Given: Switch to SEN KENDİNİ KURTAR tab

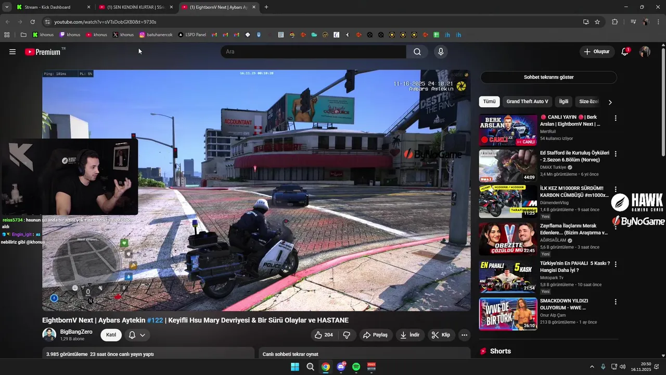Looking at the screenshot, I should [x=136, y=7].
